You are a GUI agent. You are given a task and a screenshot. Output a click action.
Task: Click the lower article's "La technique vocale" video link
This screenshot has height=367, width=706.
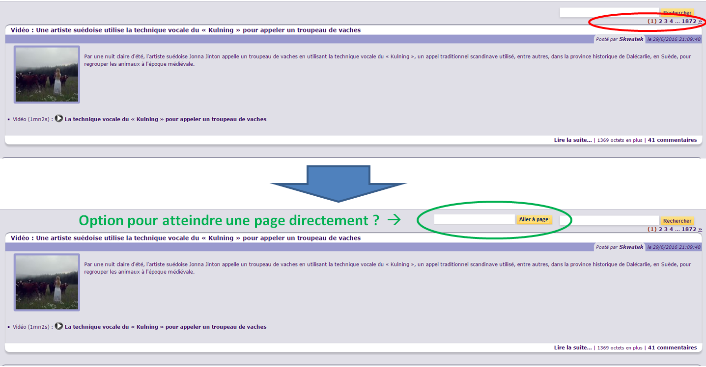click(x=166, y=327)
